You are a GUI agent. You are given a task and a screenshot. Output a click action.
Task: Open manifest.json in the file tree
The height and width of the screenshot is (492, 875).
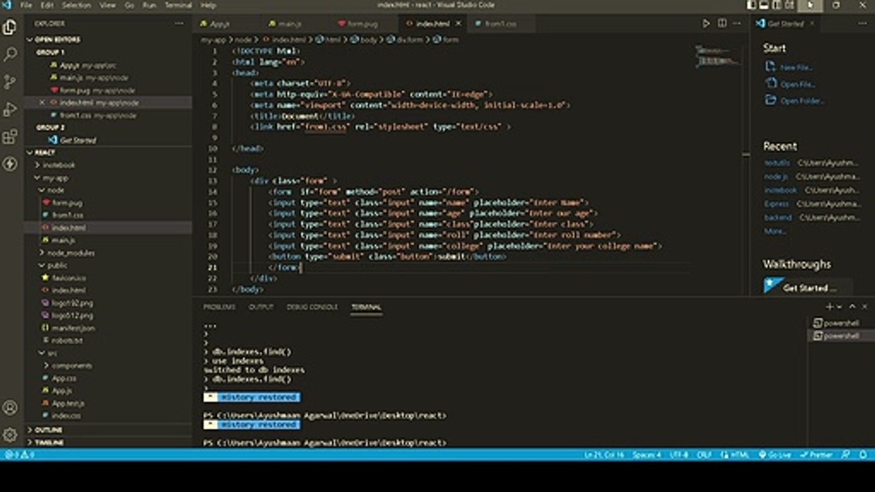coord(73,328)
